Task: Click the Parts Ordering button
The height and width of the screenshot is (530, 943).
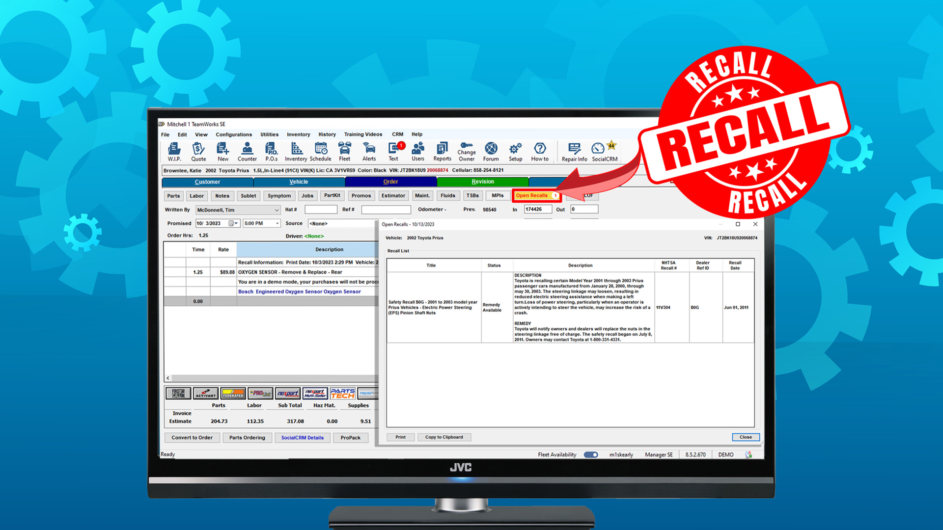Action: click(x=247, y=438)
